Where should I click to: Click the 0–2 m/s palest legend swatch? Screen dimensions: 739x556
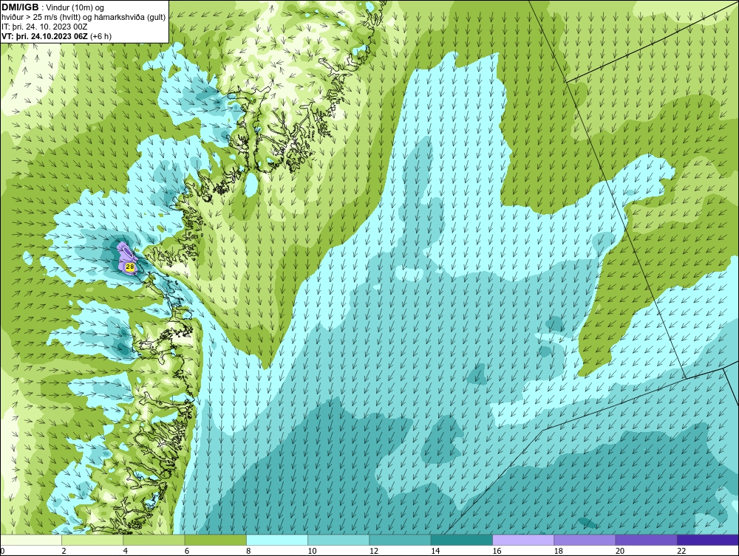pos(30,540)
